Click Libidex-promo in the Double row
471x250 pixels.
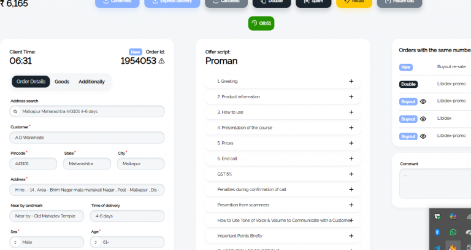point(451,84)
